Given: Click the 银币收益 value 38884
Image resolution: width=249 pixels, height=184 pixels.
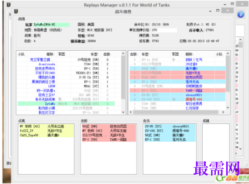Looking at the screenshot, I should coord(91,41).
